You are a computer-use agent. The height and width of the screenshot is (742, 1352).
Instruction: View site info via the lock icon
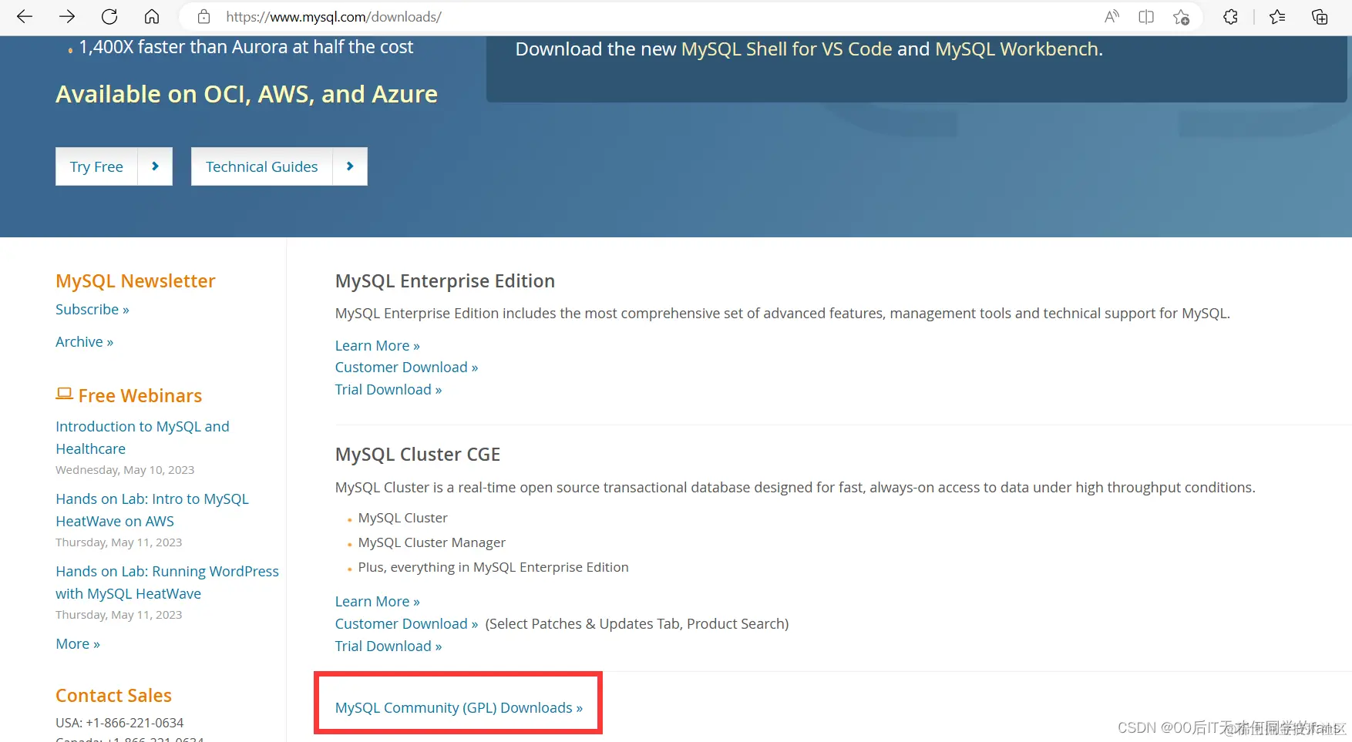click(204, 16)
